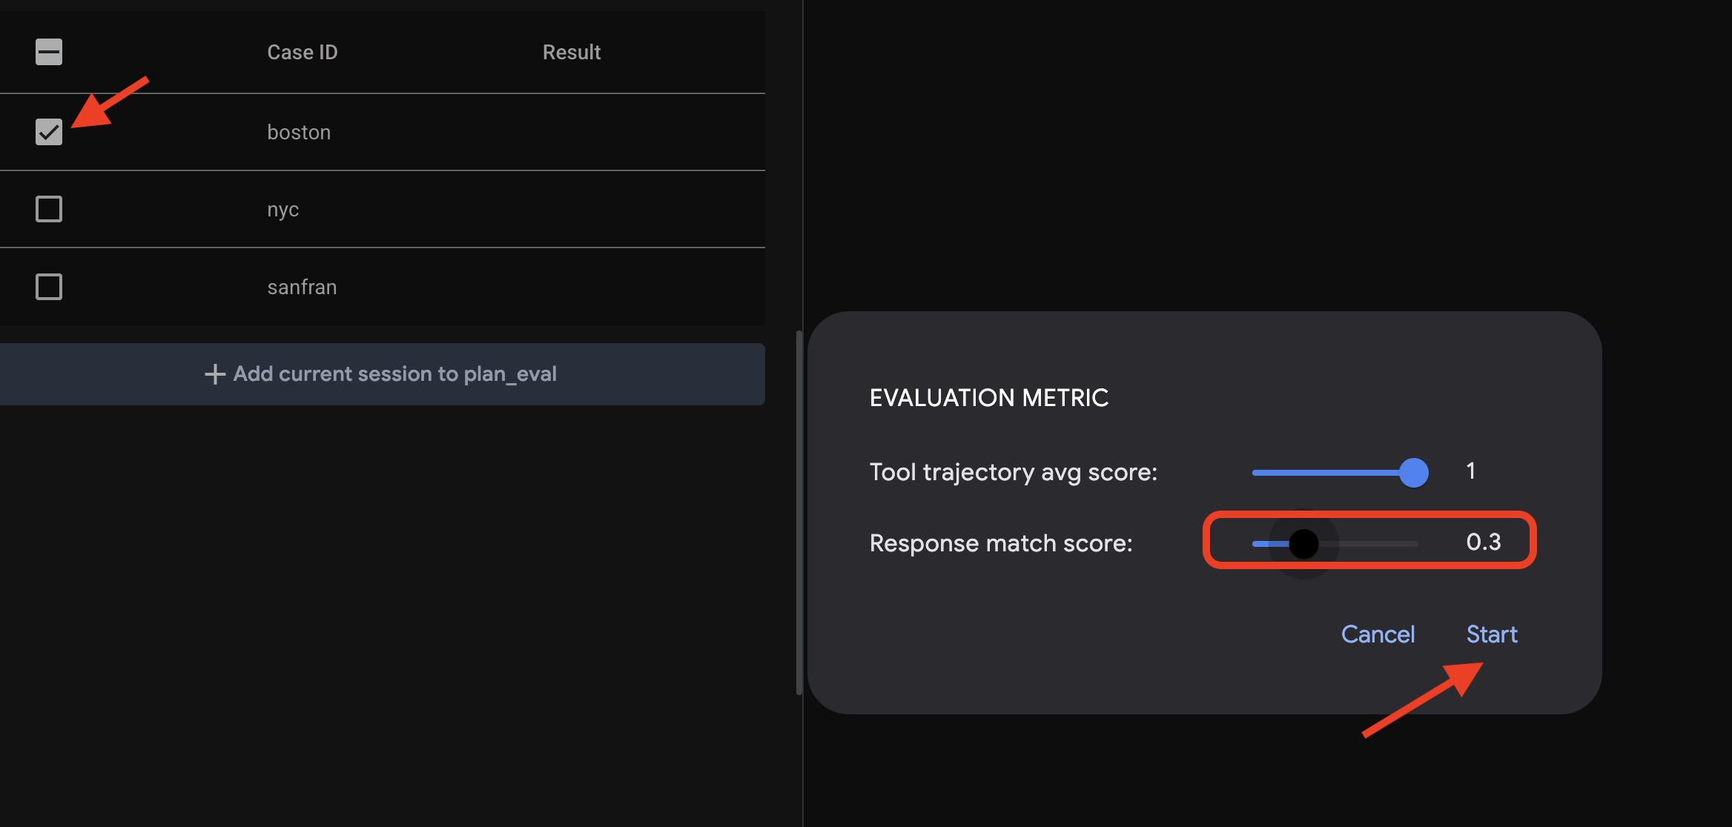1732x827 pixels.
Task: Click the plus icon on Add session button
Action: pos(214,373)
